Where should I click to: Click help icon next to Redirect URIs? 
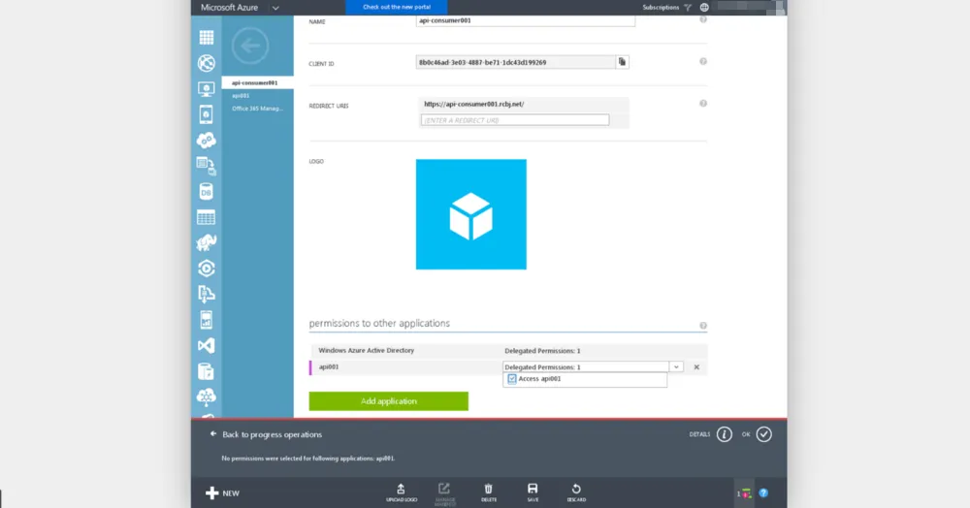tap(702, 103)
